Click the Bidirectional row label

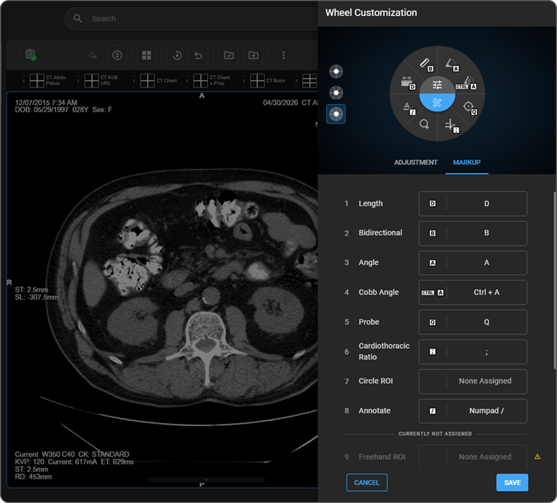[380, 233]
